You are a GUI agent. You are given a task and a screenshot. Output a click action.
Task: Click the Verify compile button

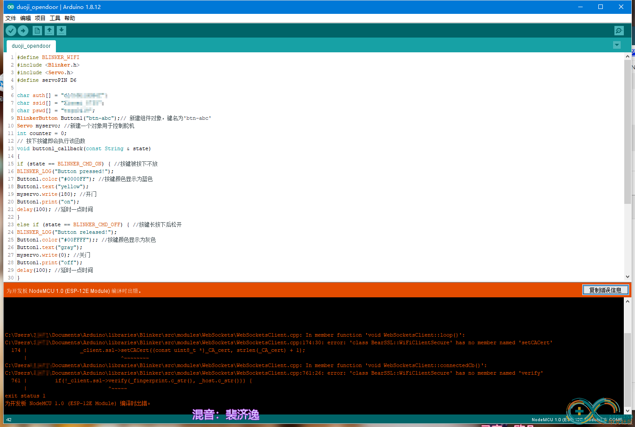point(11,30)
